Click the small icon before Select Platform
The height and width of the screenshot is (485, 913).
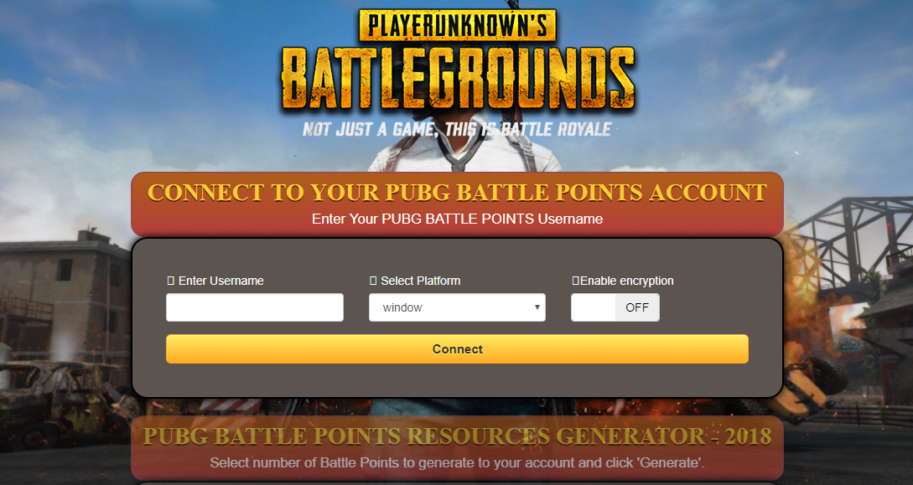(x=373, y=281)
